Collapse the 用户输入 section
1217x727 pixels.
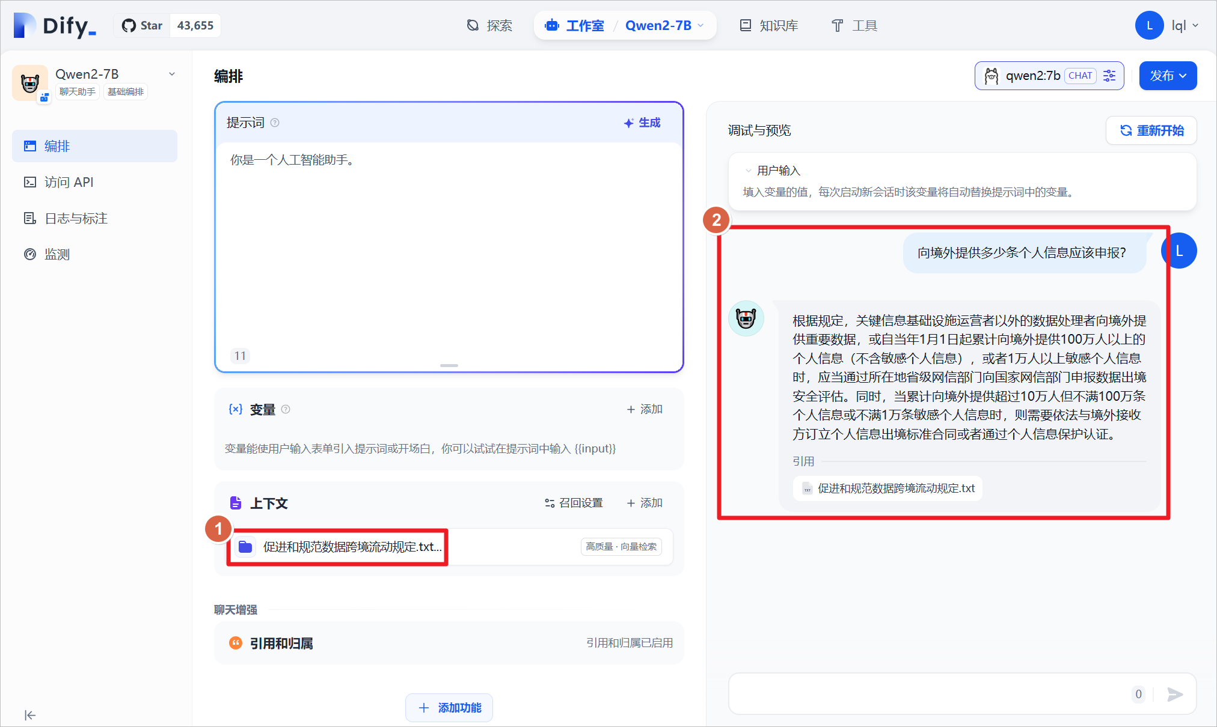pyautogui.click(x=749, y=171)
